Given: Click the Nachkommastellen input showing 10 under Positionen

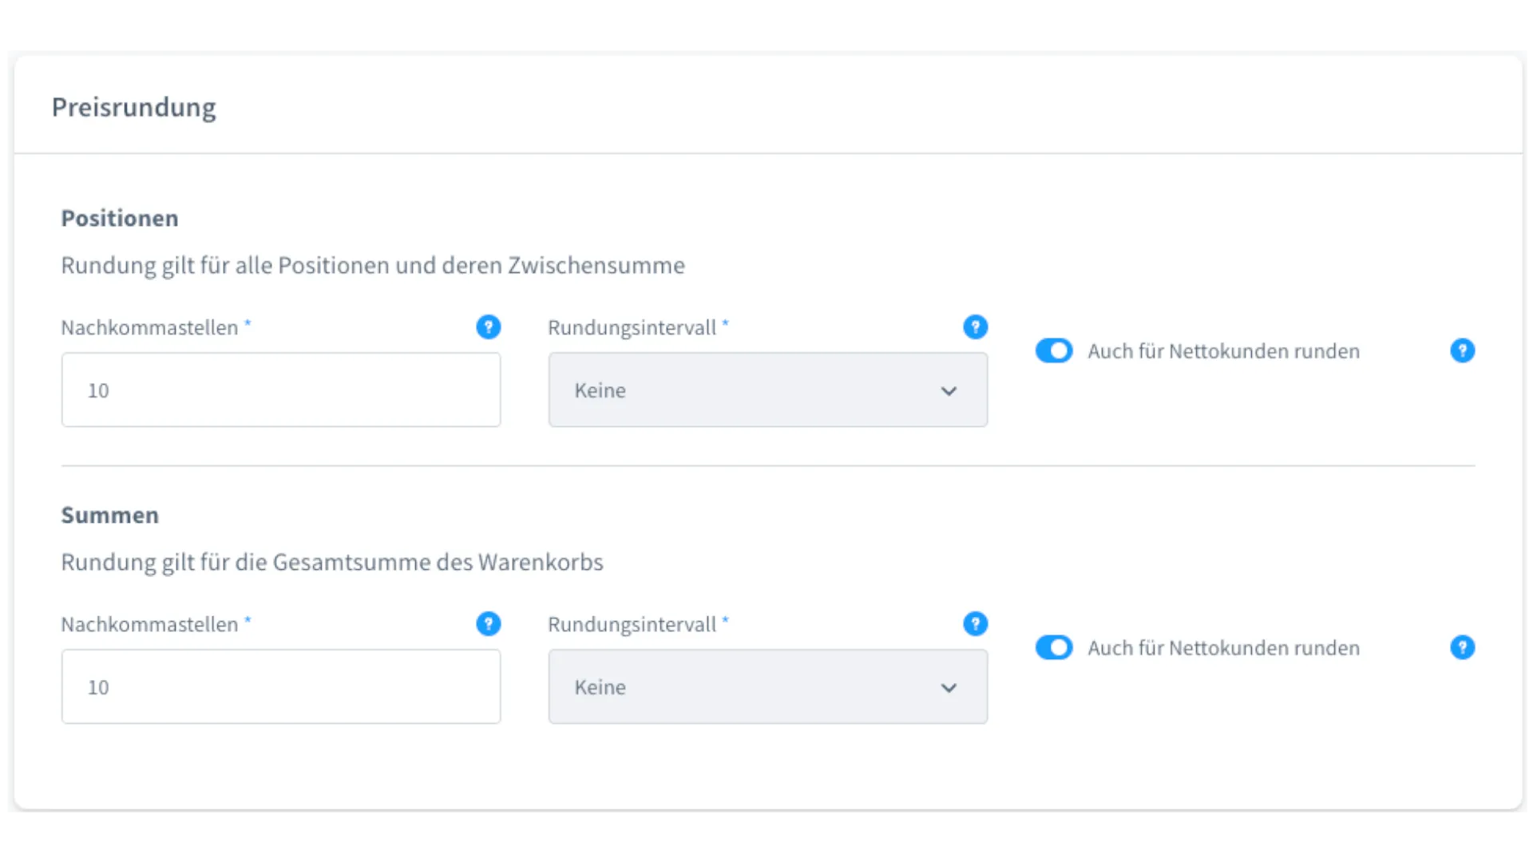Looking at the screenshot, I should 281,390.
